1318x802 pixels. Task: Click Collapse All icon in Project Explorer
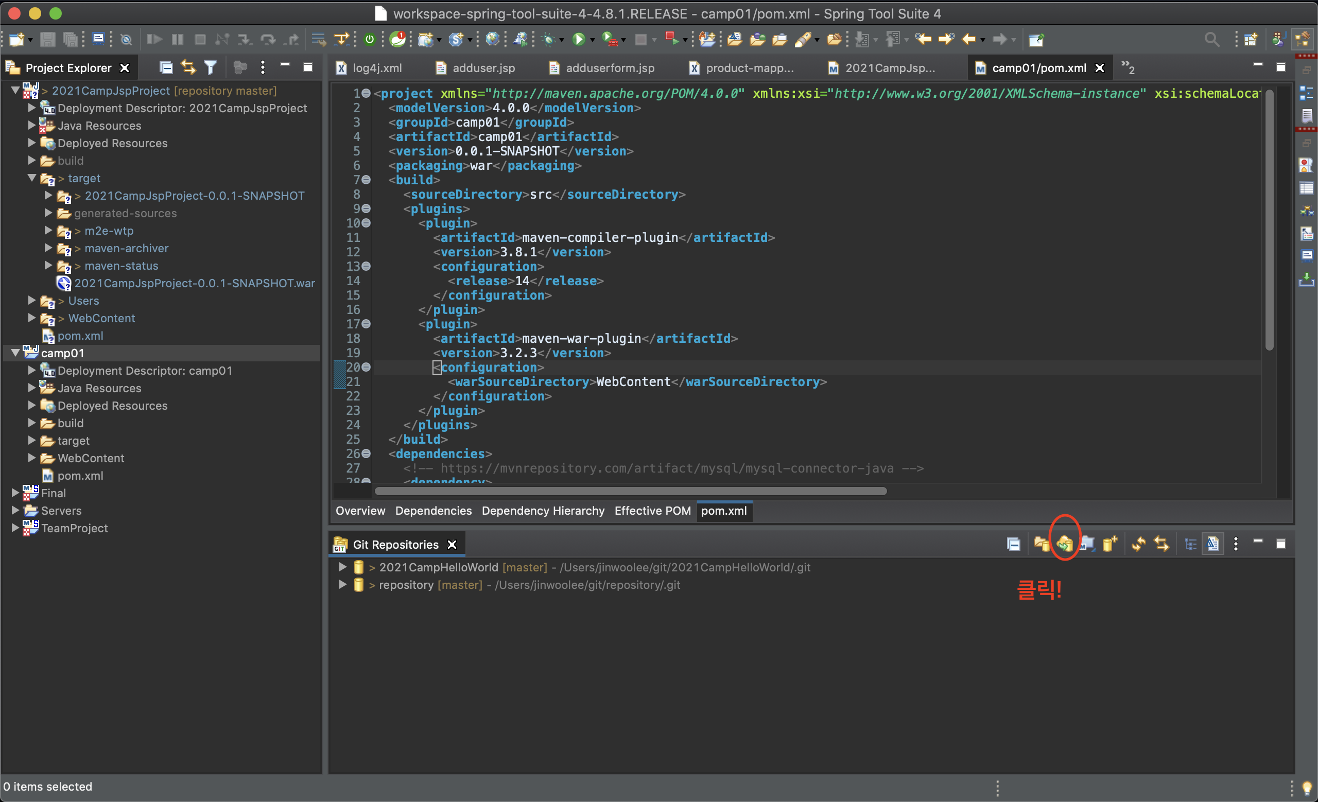point(166,67)
